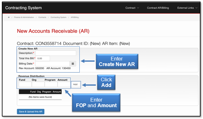Viewport: 203px width, 119px height.
Task: Click the Revenue Distribution legend
Action: click(31, 76)
